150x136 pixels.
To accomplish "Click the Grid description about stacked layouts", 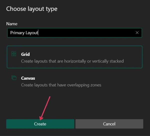I will click(x=72, y=61).
